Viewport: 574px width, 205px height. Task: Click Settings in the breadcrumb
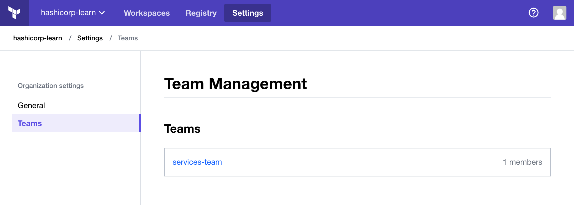90,38
